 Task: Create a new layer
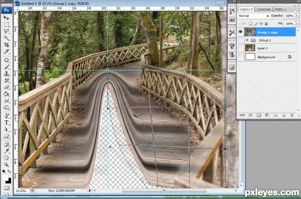[x=283, y=115]
